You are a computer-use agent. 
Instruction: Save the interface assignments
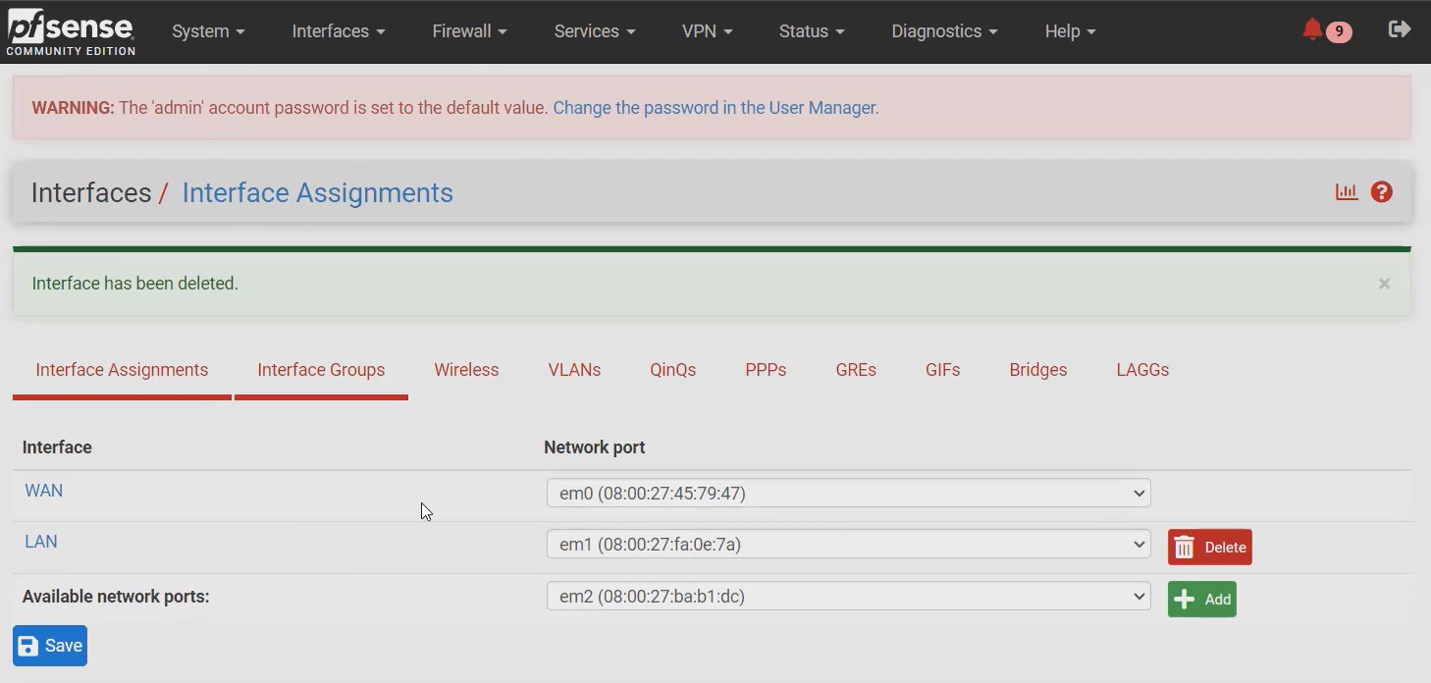pyautogui.click(x=50, y=646)
